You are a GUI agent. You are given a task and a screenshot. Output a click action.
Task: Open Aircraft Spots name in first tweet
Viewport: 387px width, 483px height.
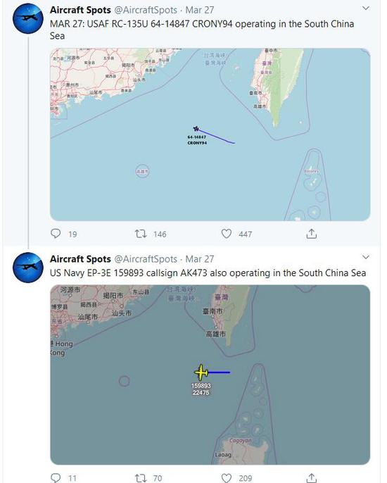[x=80, y=10]
